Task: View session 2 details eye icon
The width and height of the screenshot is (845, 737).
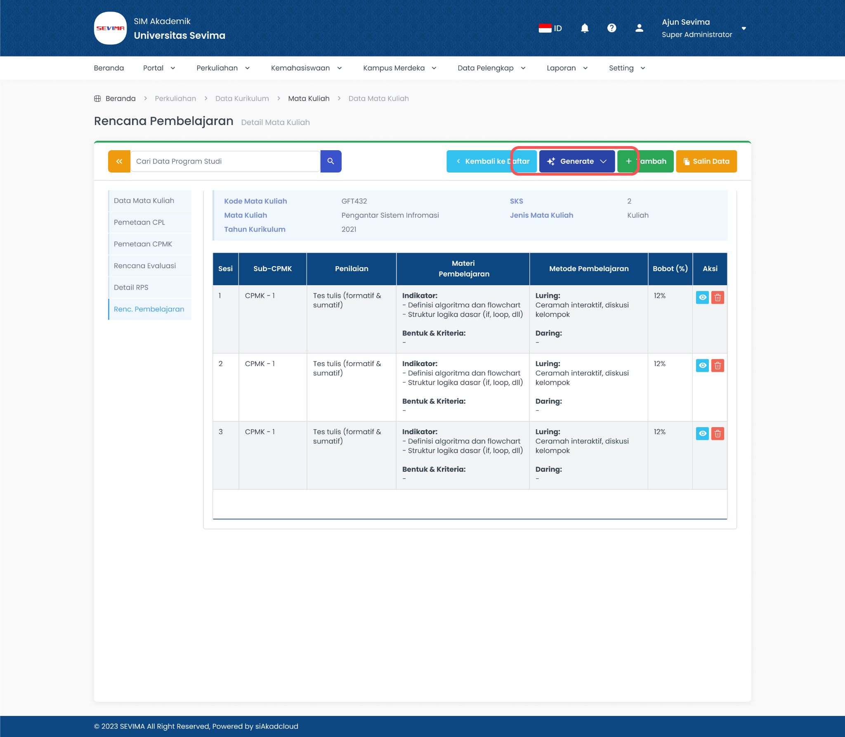Action: (x=702, y=366)
